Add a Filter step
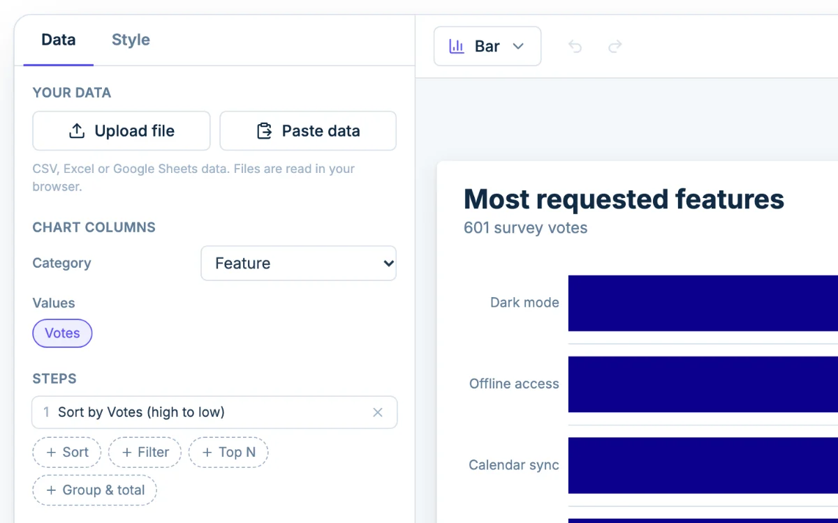The width and height of the screenshot is (838, 523). click(145, 452)
